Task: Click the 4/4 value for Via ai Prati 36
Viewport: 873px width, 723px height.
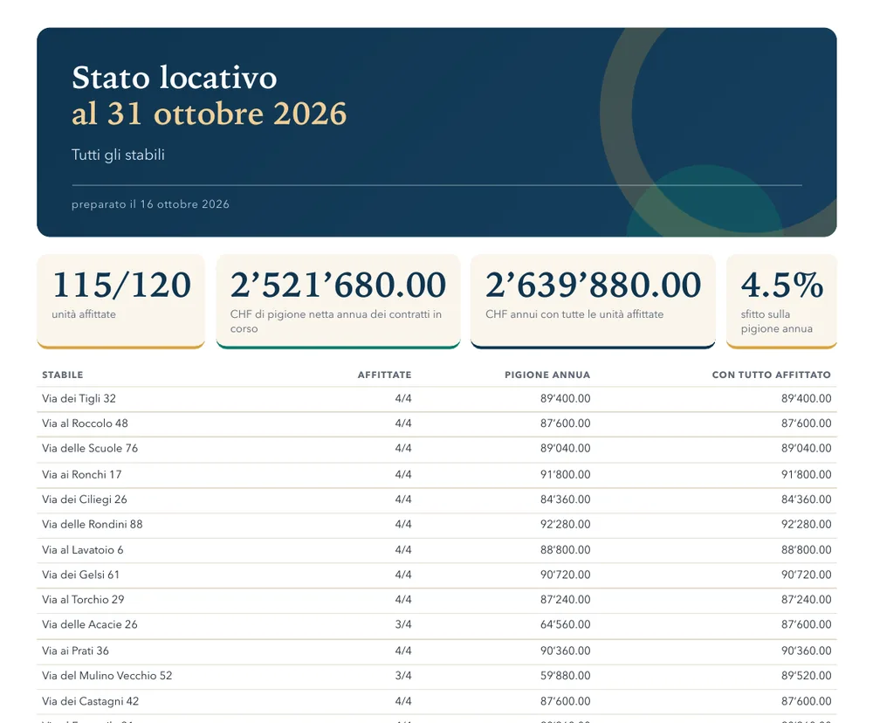Action: coord(403,651)
